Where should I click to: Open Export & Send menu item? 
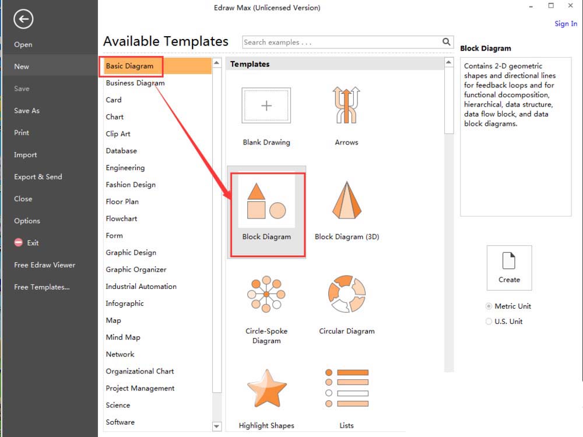click(x=38, y=177)
